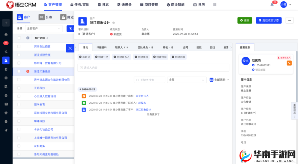Click the more options ellipsis button

(289, 20)
